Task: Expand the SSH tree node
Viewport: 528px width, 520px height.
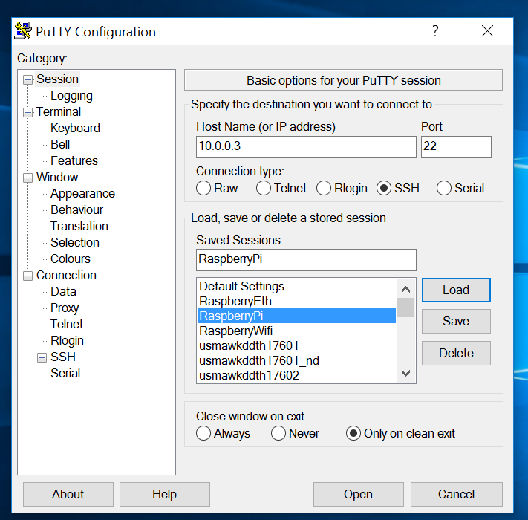Action: coord(42,357)
